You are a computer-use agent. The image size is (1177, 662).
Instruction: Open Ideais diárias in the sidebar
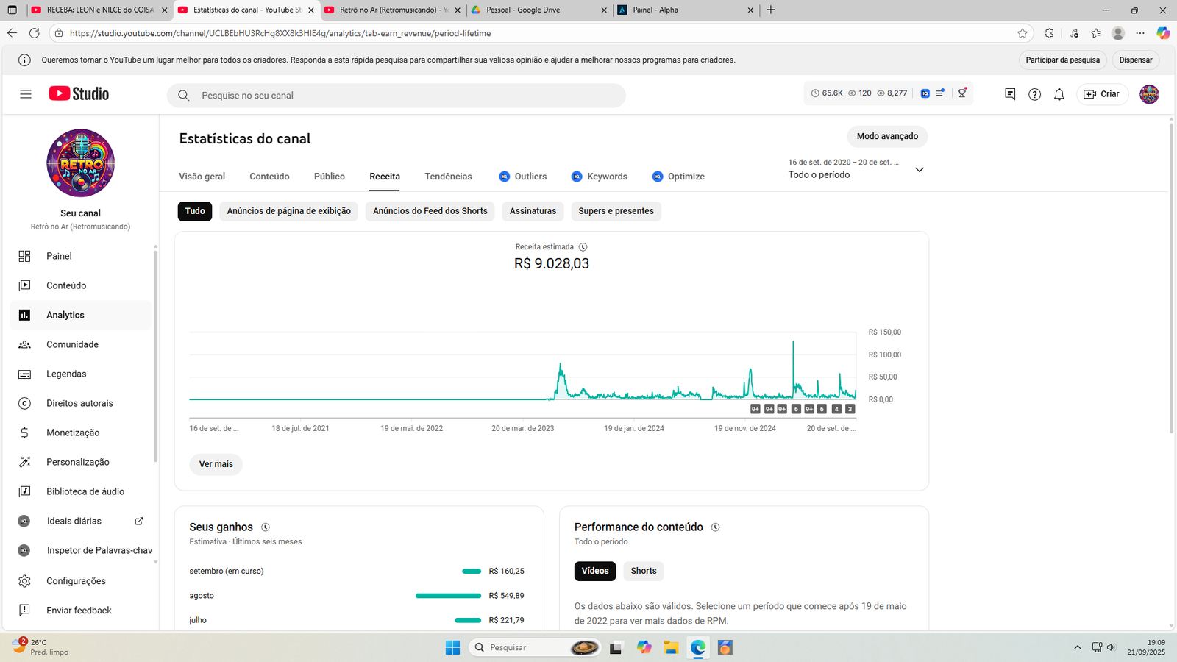click(81, 521)
